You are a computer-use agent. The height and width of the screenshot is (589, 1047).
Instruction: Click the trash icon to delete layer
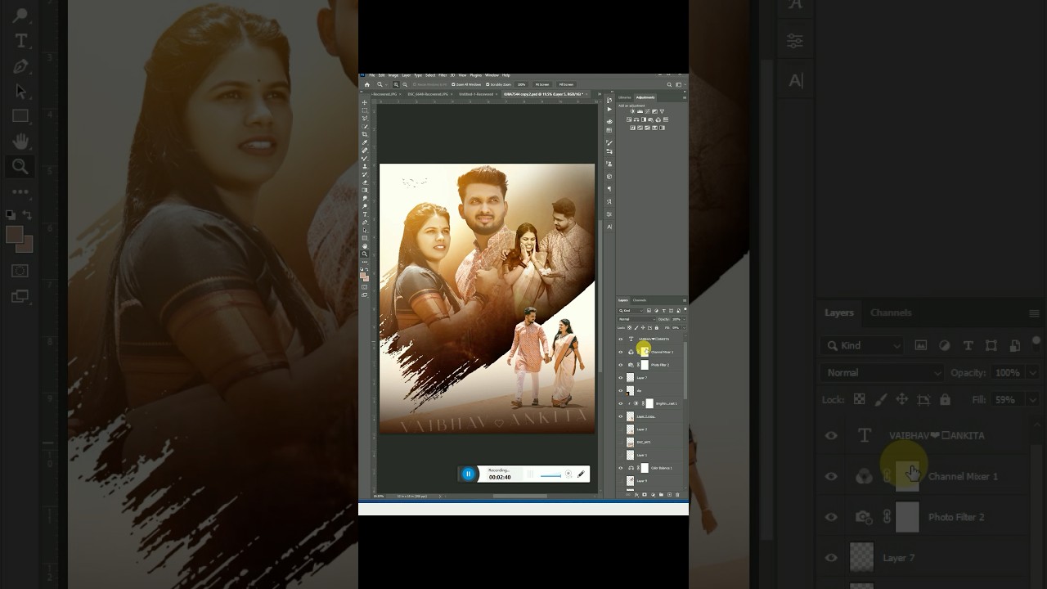point(677,495)
